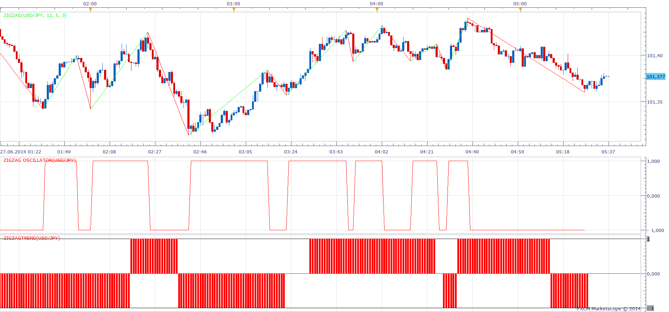669x312 pixels.
Task: Click the oscillator's upper 1,000 scale value
Action: (x=654, y=161)
